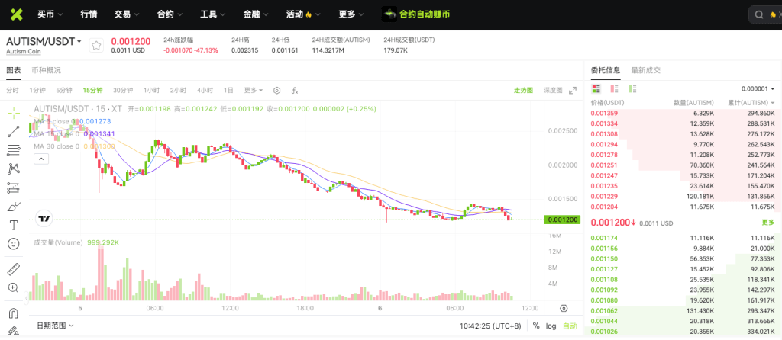Select the crosshair cursor tool
Screen dimensions: 782x340
14,113
